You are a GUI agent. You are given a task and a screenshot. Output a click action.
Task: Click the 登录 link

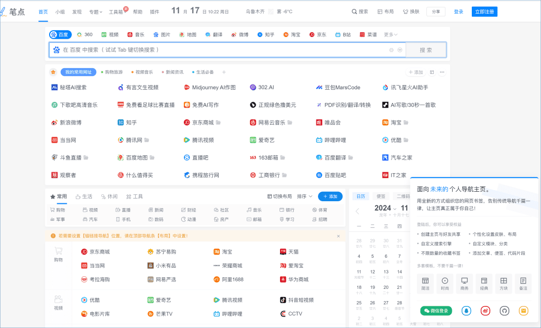click(458, 12)
